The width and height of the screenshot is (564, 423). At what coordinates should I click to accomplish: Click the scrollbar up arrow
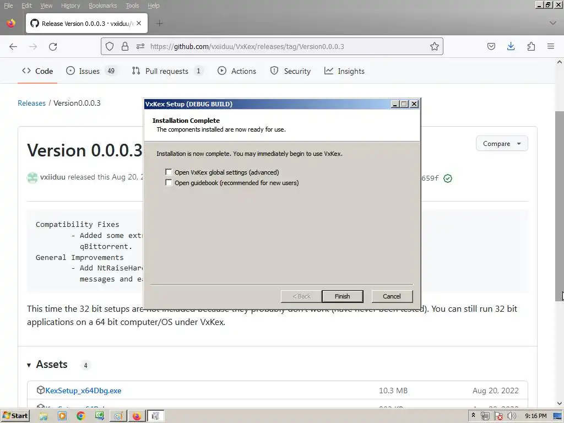(560, 62)
